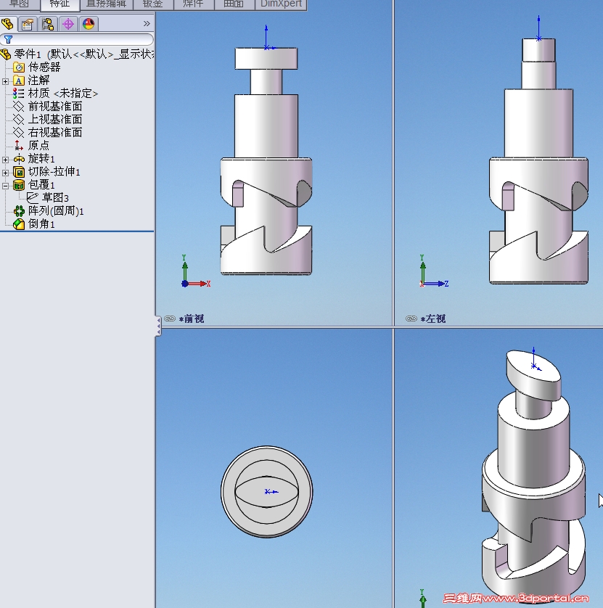Click the 材质 material icon
Viewport: 603px width, 608px height.
click(18, 94)
